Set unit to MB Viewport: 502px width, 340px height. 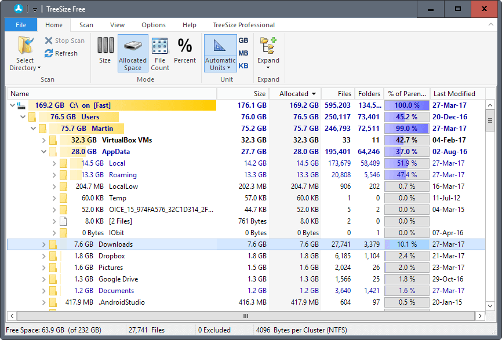tap(243, 53)
